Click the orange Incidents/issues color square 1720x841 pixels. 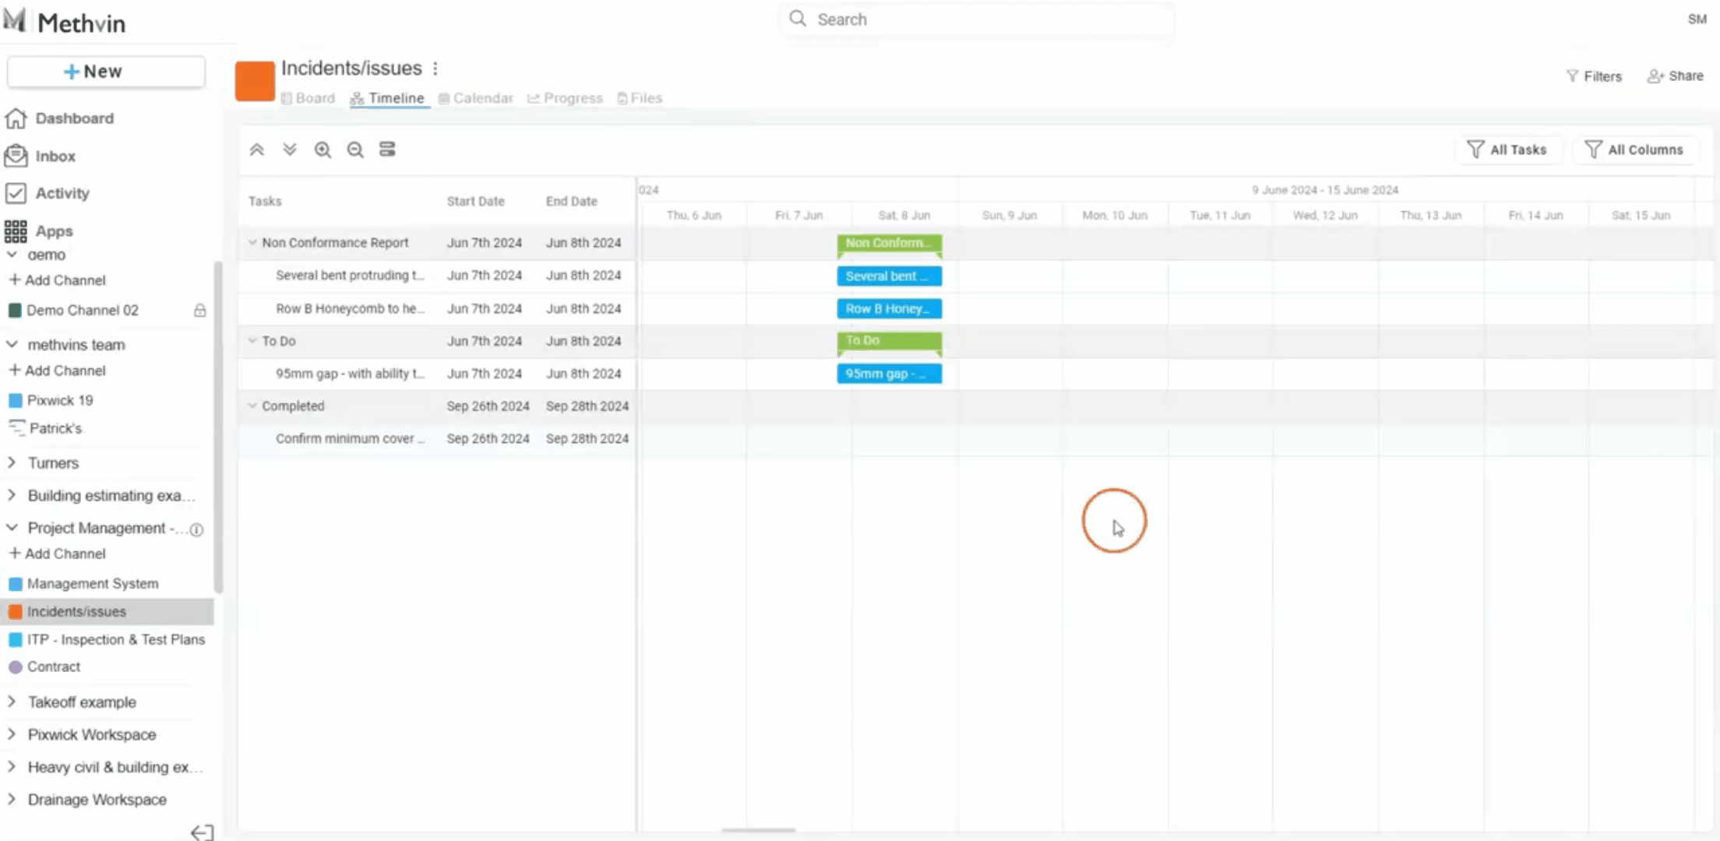tap(255, 81)
